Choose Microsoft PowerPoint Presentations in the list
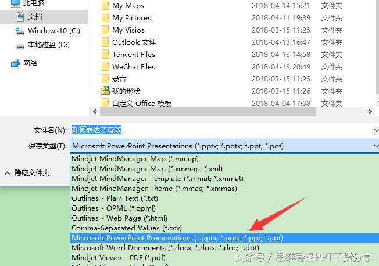 tap(224, 238)
